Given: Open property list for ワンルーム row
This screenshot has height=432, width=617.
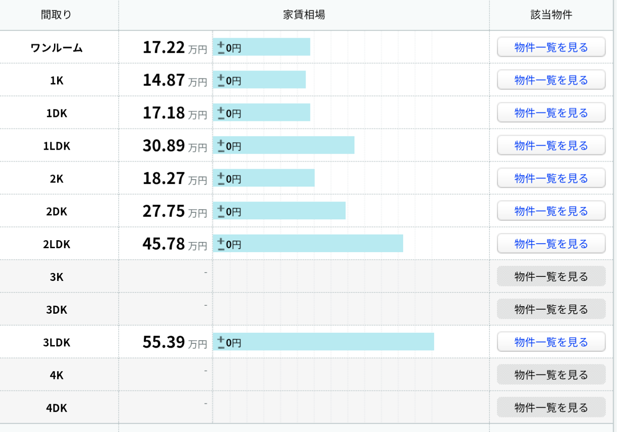Looking at the screenshot, I should pyautogui.click(x=551, y=47).
